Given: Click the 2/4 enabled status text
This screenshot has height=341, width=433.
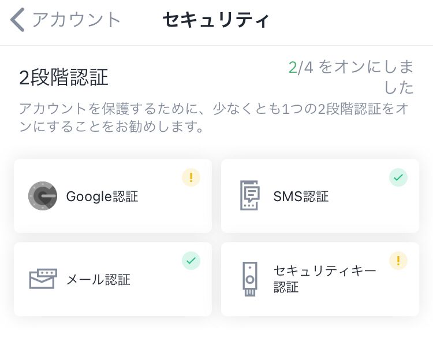Looking at the screenshot, I should point(352,76).
